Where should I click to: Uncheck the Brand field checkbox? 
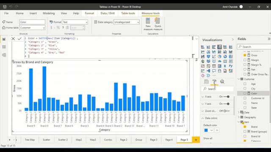pyautogui.click(x=245, y=127)
